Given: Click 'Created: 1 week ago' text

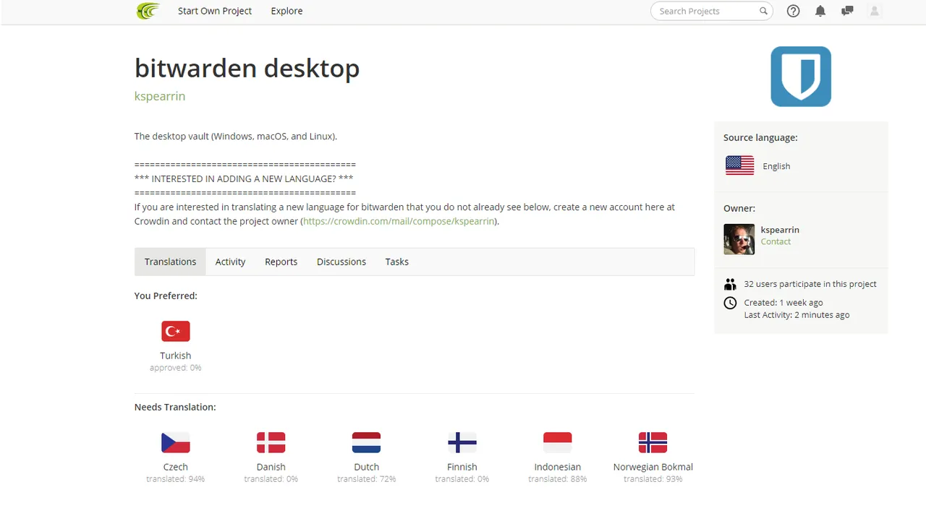Looking at the screenshot, I should coord(783,303).
